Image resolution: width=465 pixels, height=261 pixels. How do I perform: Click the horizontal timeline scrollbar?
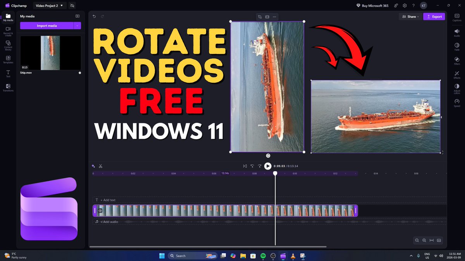(x=208, y=247)
